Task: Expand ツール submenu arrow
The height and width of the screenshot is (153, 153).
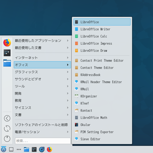Action: [x=68, y=86]
